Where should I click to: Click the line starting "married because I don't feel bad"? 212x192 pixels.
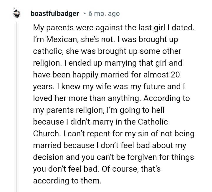(x=110, y=145)
